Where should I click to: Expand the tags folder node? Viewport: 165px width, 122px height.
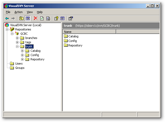17,42
